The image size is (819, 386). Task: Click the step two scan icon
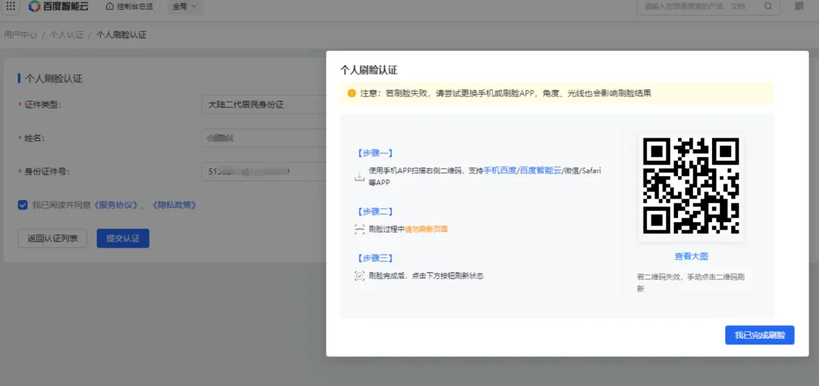coord(359,229)
